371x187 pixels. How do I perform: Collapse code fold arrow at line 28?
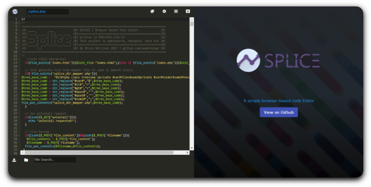click(x=19, y=117)
